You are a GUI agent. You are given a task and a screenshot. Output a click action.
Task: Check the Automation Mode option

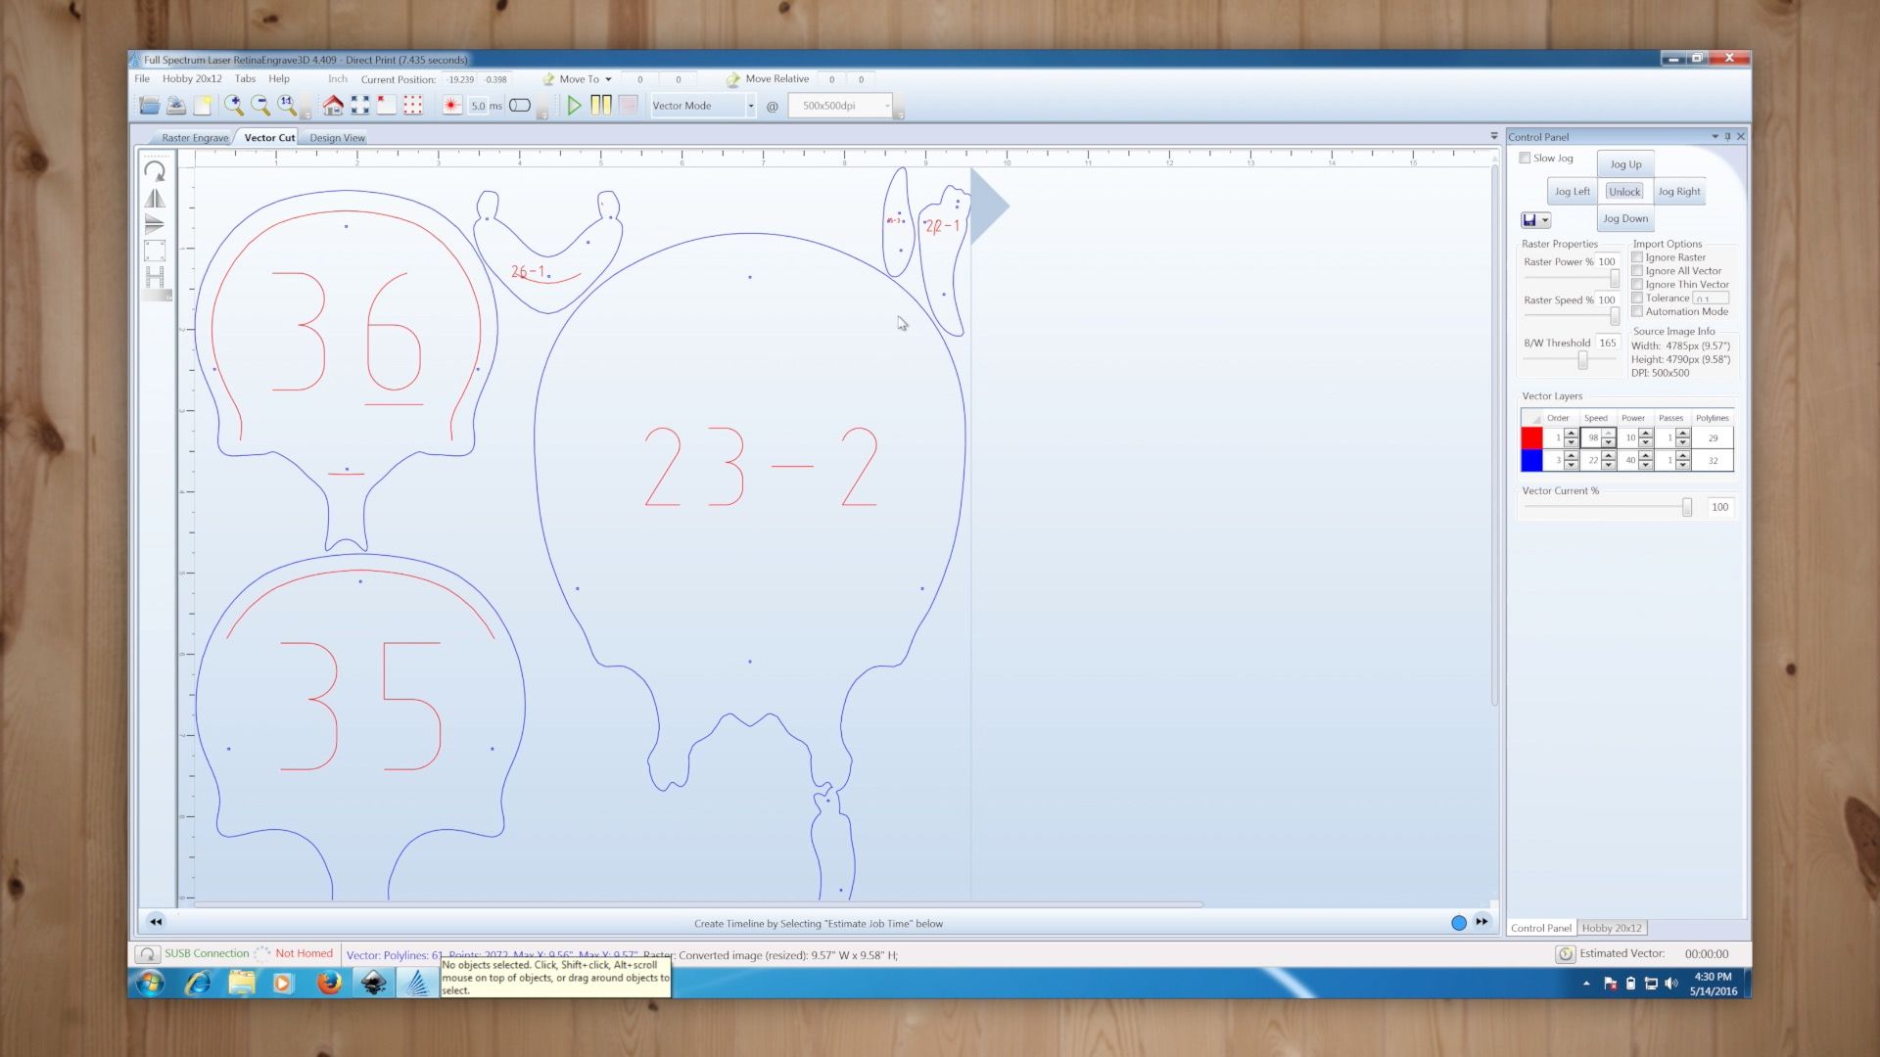tap(1638, 310)
